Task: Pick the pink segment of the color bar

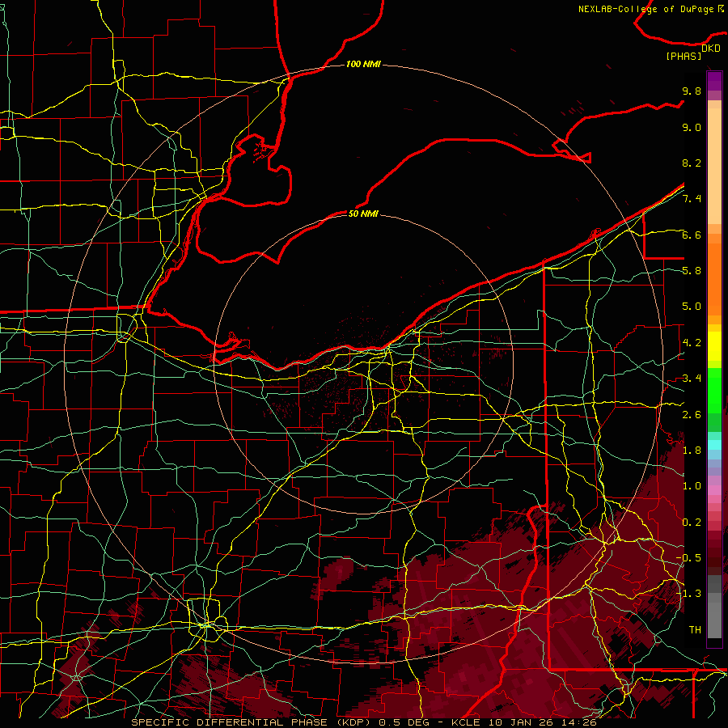Action: (714, 490)
